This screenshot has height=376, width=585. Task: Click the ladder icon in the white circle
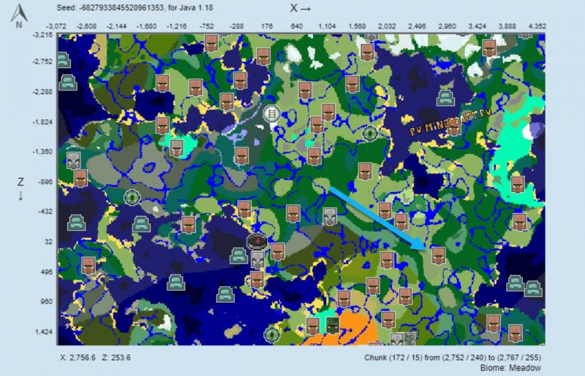(271, 113)
